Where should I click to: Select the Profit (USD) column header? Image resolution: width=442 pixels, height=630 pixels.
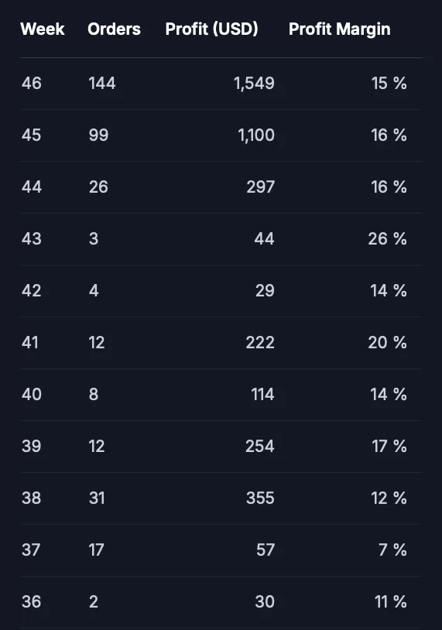tap(212, 29)
